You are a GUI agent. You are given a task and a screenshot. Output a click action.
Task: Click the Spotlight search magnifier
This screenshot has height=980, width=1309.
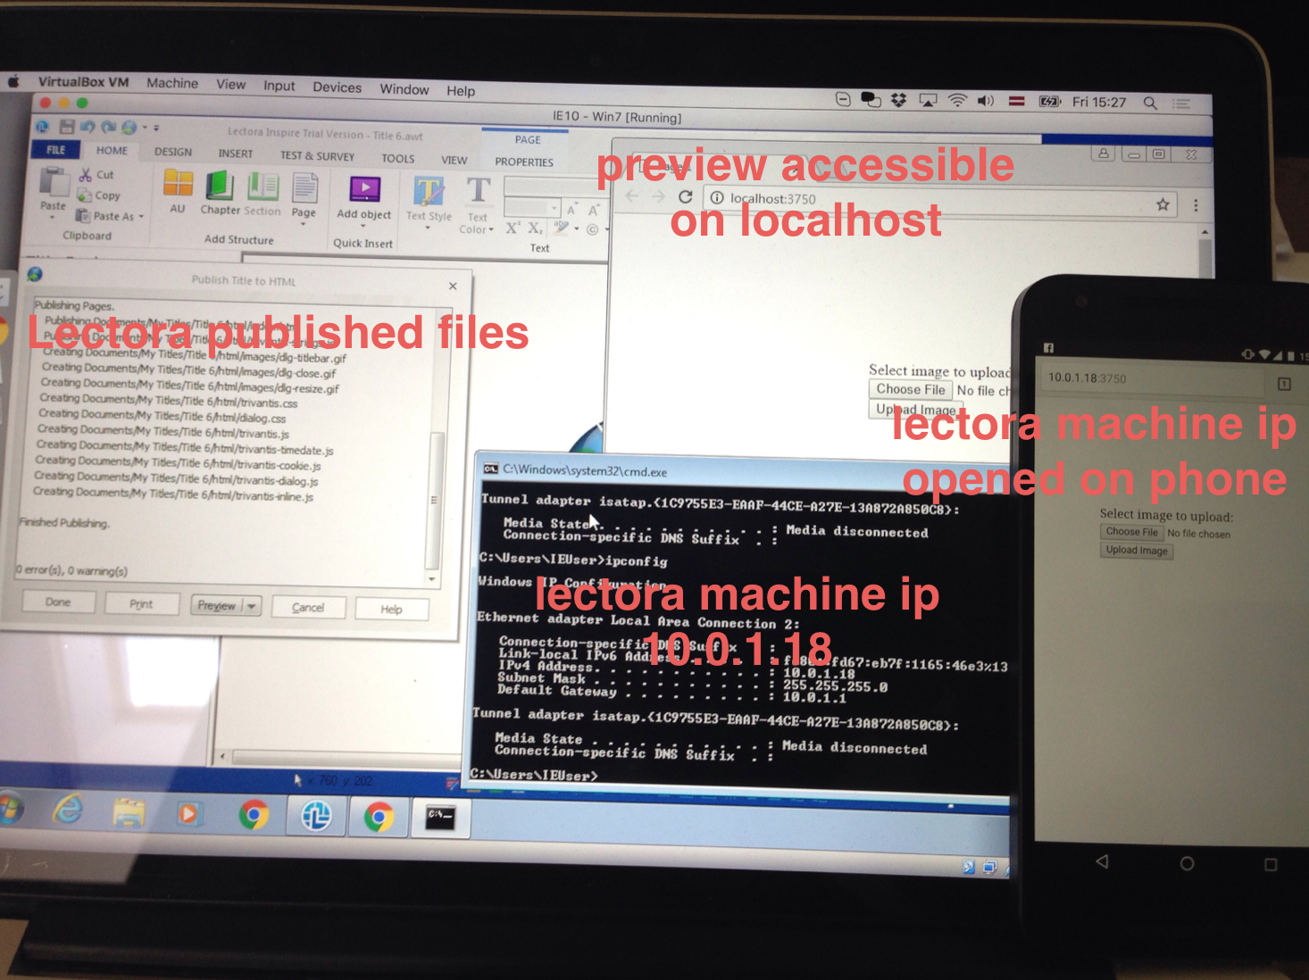pos(1150,104)
